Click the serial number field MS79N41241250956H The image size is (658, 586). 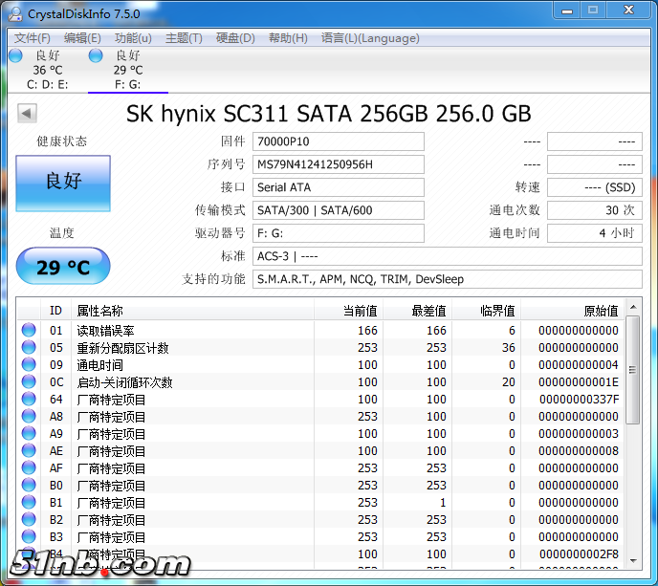(x=339, y=164)
